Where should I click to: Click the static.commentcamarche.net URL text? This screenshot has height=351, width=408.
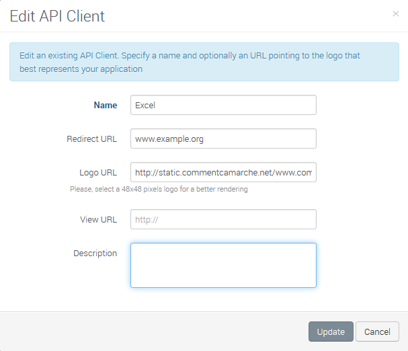pyautogui.click(x=223, y=172)
